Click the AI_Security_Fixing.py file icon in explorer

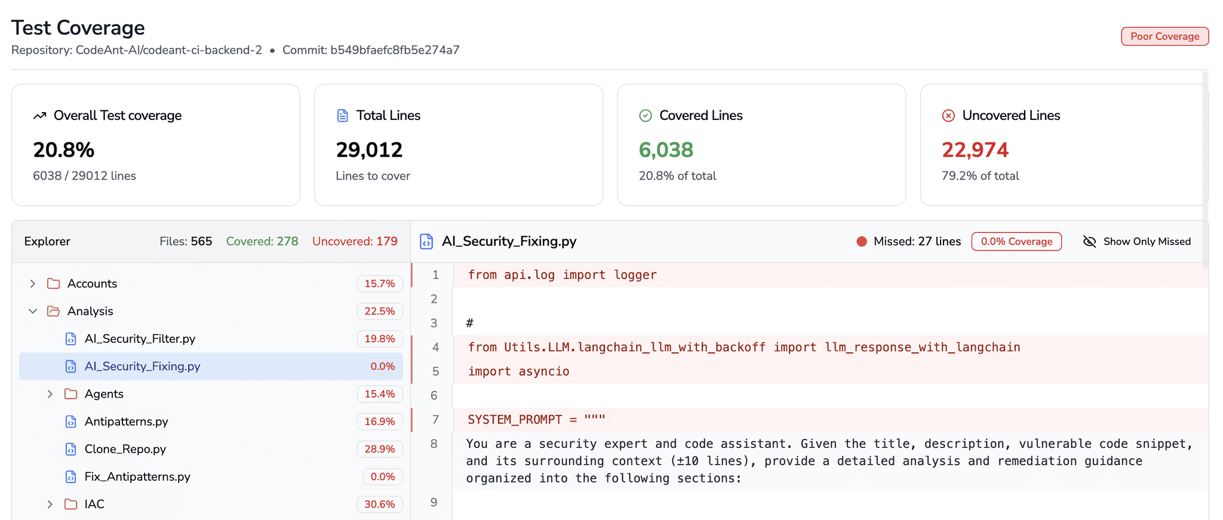[71, 366]
